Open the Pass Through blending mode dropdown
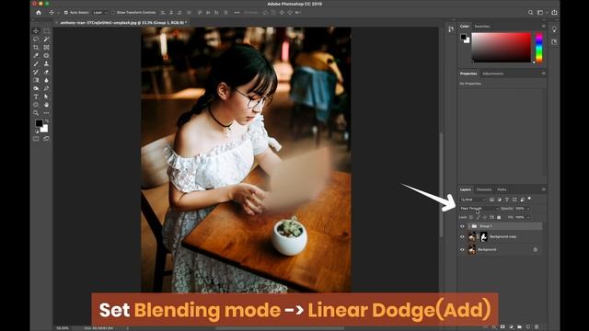This screenshot has width=589, height=331. pos(479,209)
